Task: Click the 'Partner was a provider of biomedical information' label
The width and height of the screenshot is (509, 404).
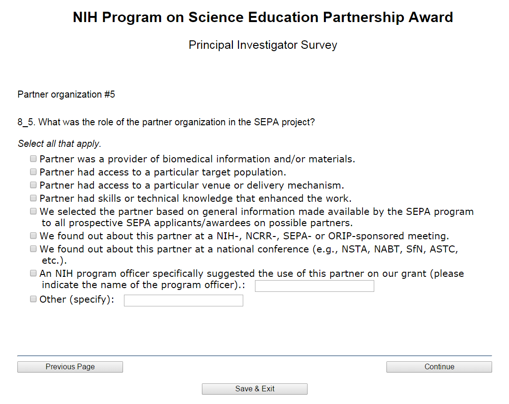Action: tap(197, 159)
